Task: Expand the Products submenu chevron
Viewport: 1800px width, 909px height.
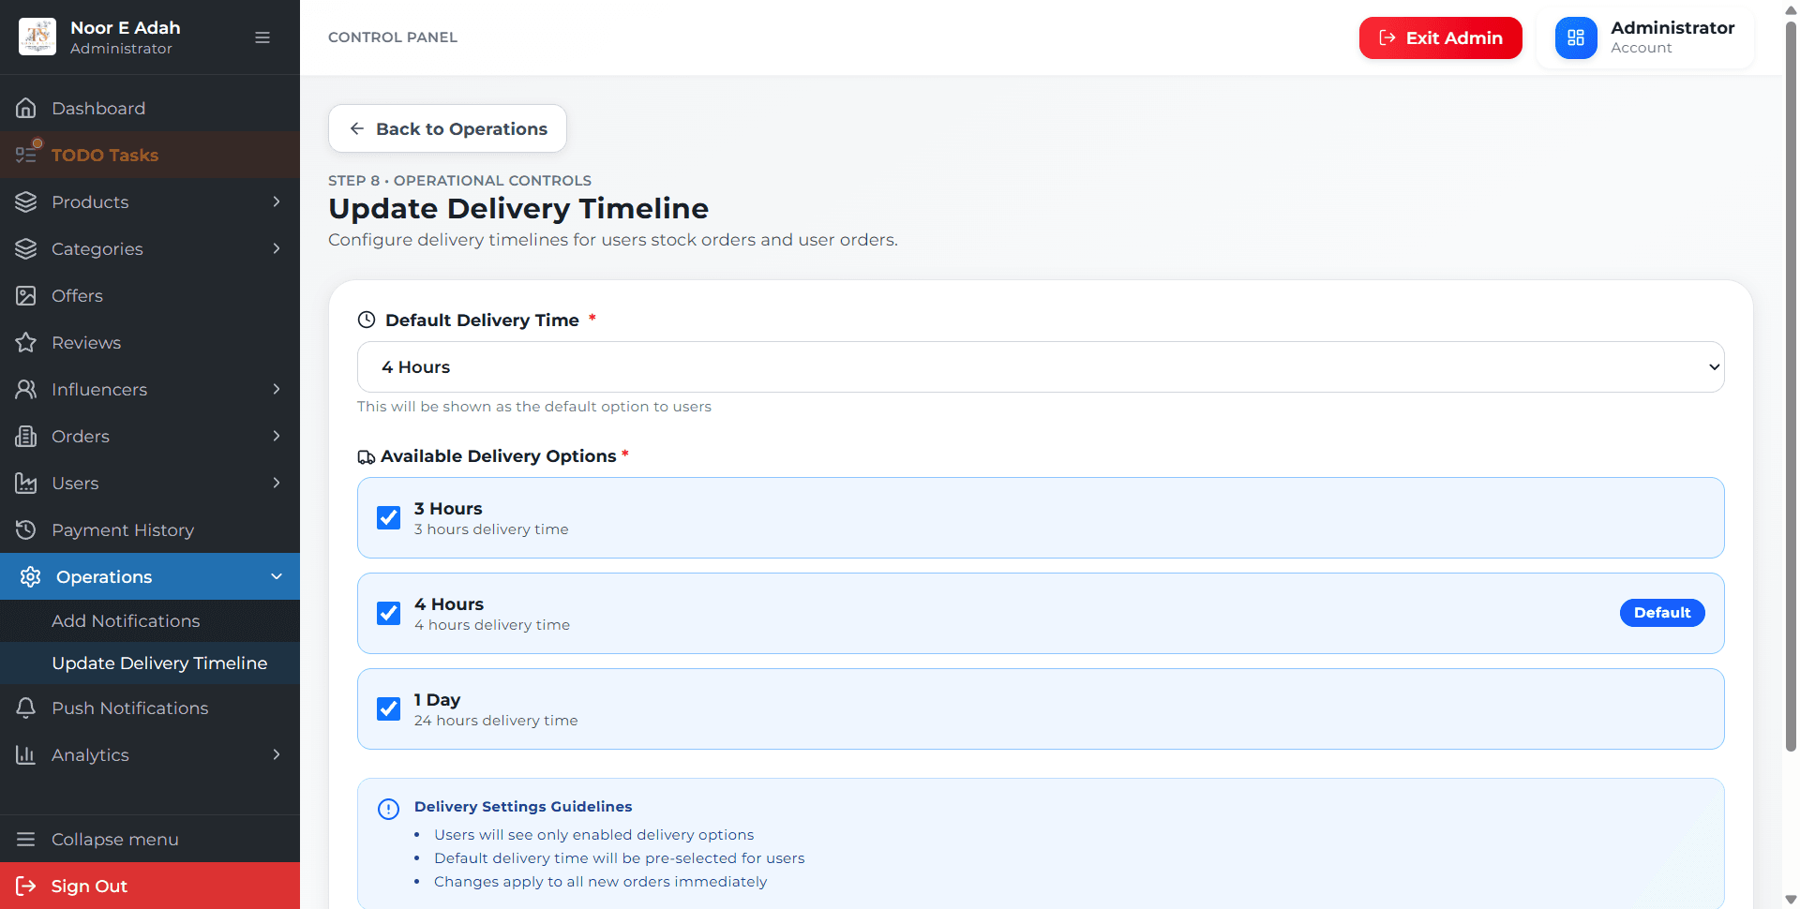Action: (277, 201)
